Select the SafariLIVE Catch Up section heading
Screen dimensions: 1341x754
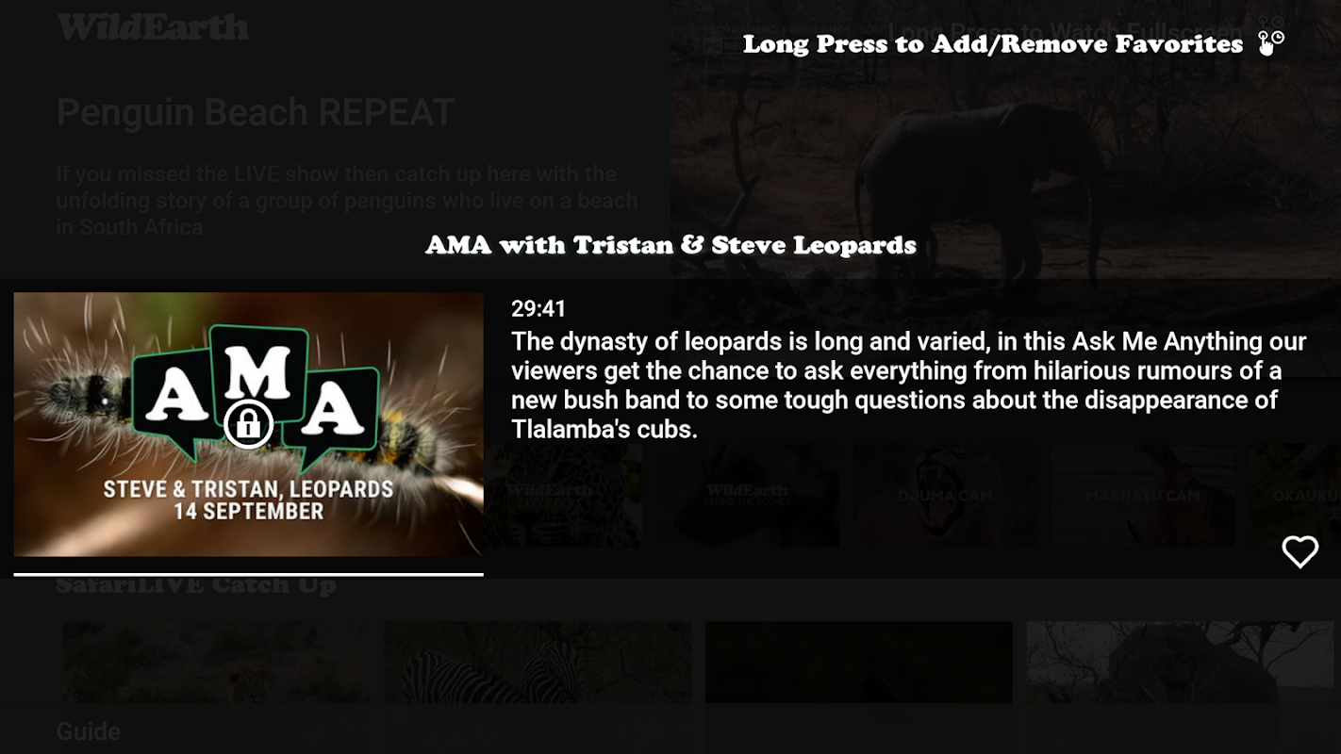point(196,585)
